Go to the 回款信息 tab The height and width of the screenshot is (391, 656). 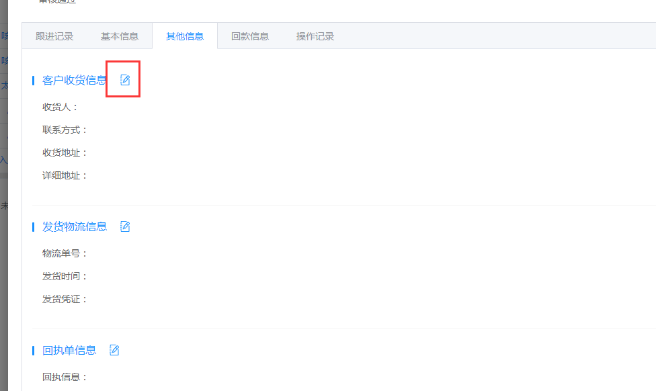click(x=250, y=36)
